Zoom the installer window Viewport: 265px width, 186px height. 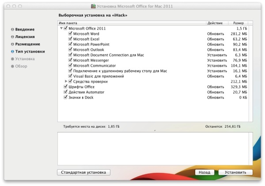click(x=20, y=6)
